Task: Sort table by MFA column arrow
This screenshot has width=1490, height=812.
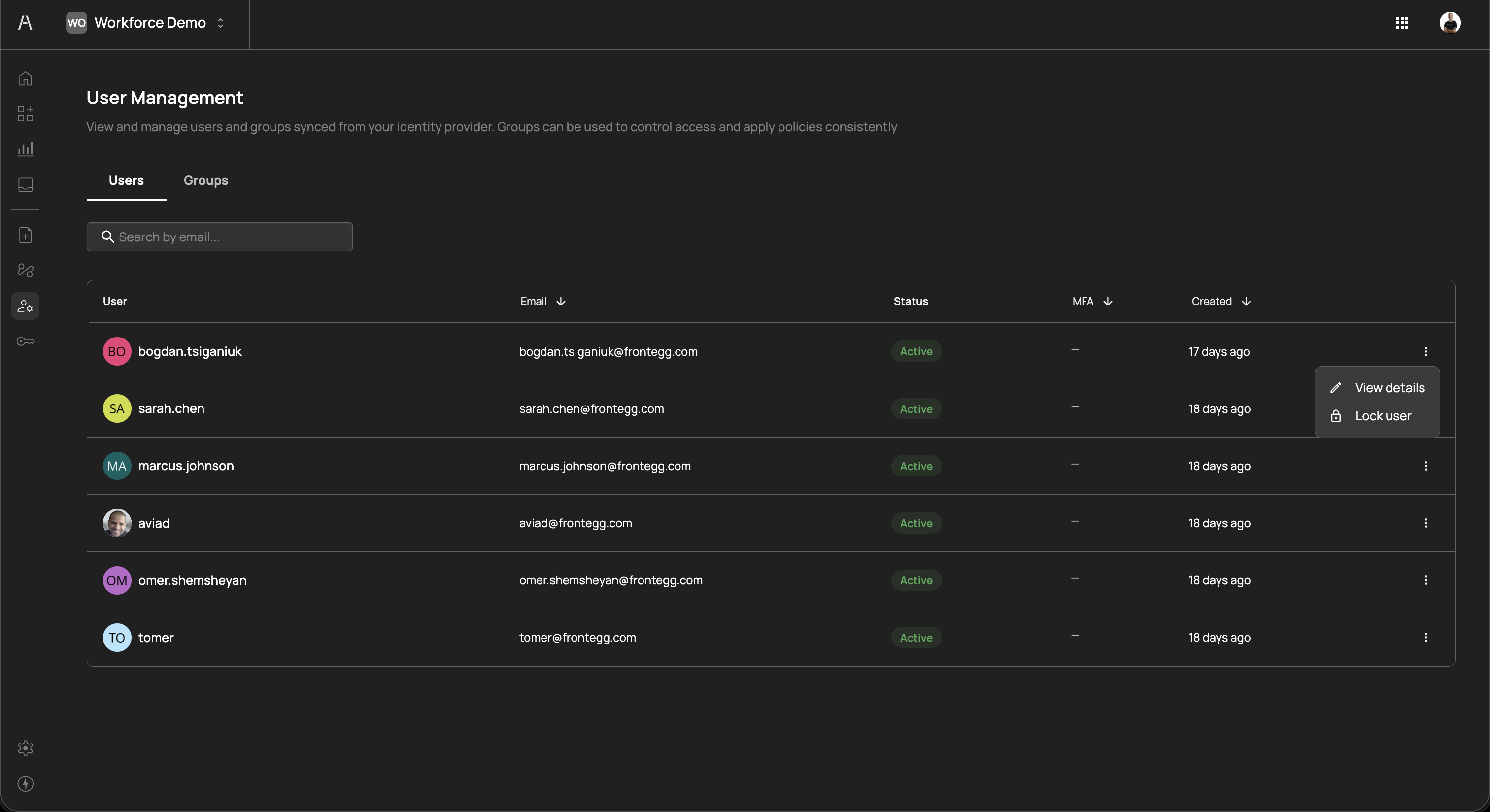Action: coord(1107,302)
